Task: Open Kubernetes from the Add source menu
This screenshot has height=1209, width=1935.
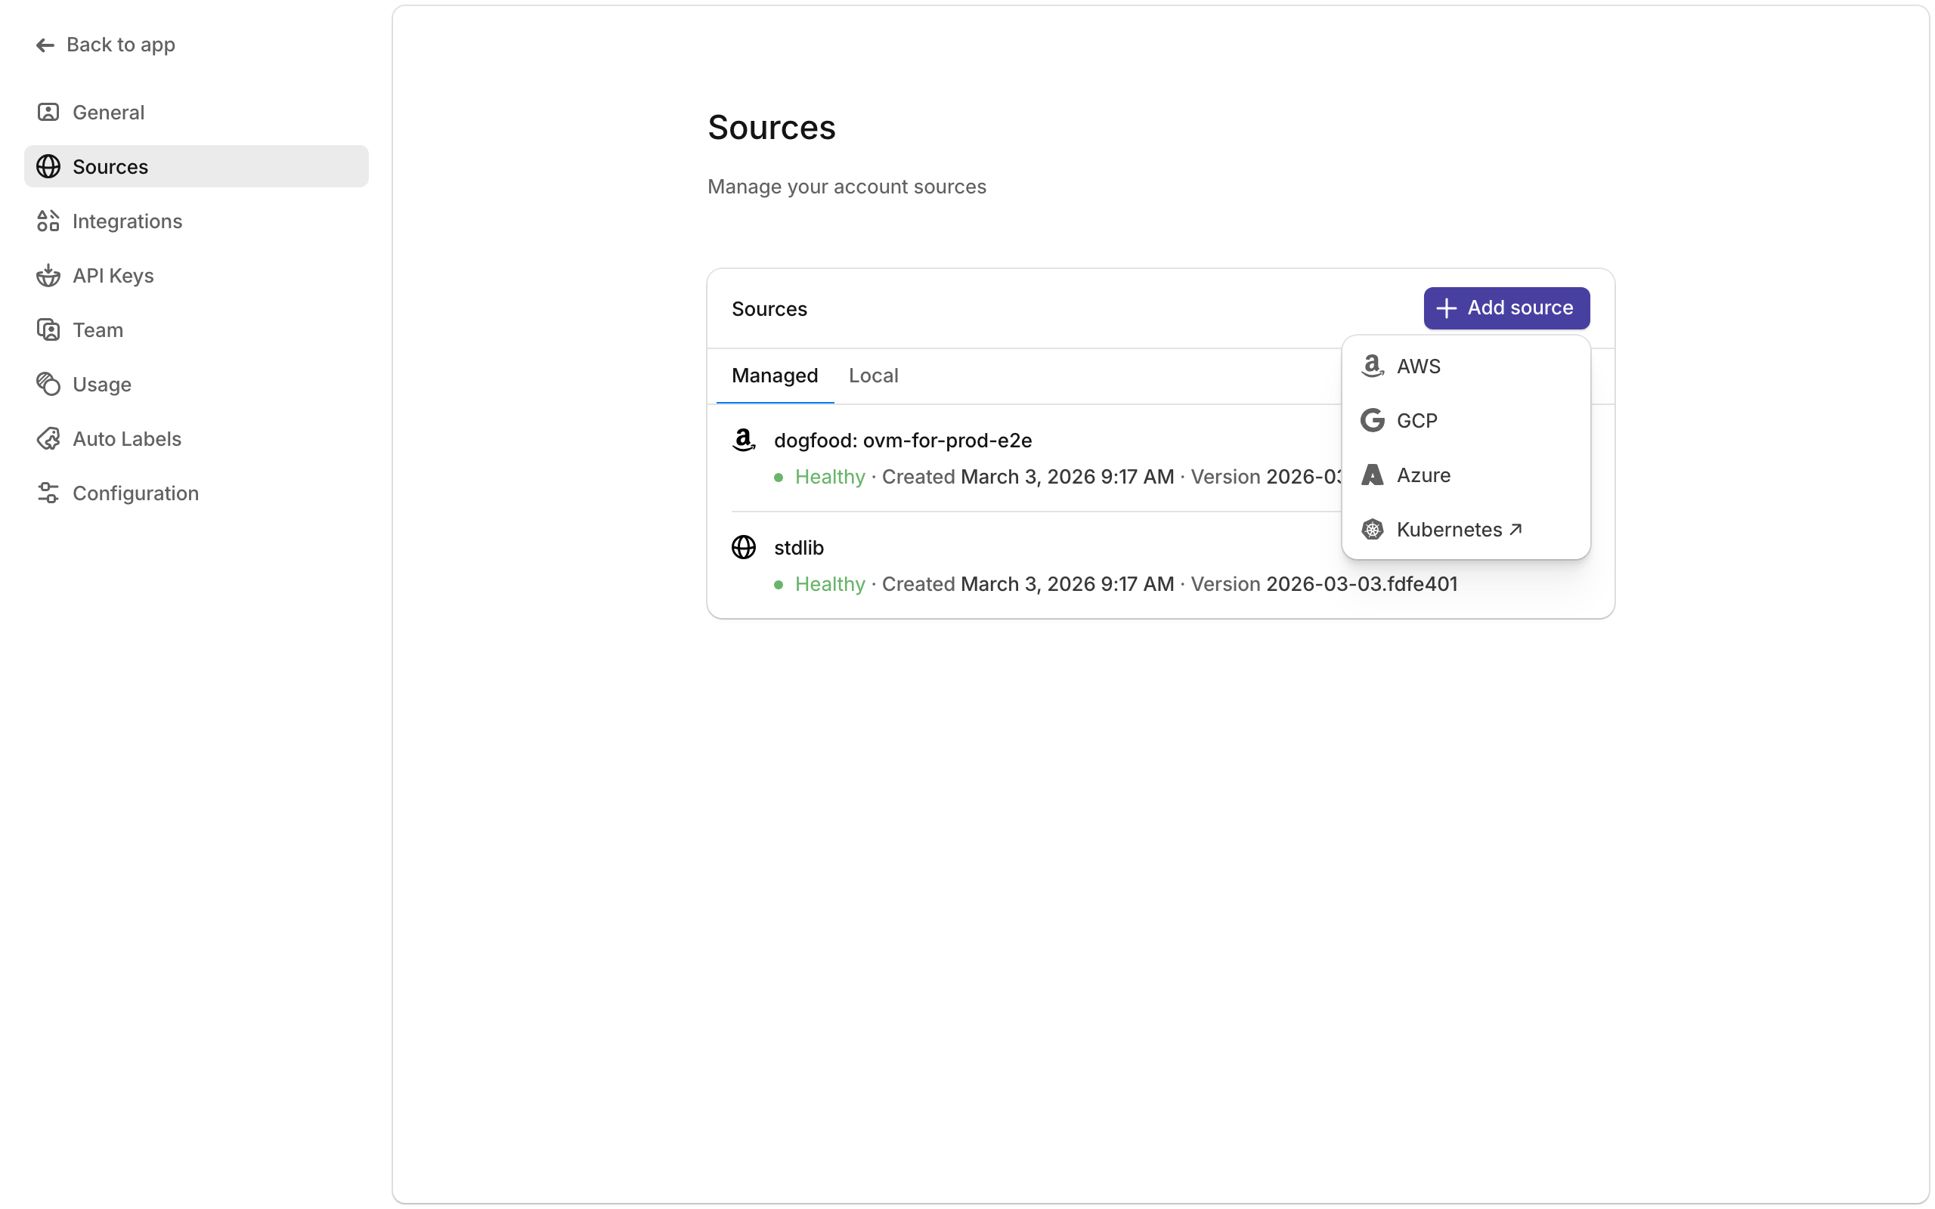Action: tap(1450, 528)
